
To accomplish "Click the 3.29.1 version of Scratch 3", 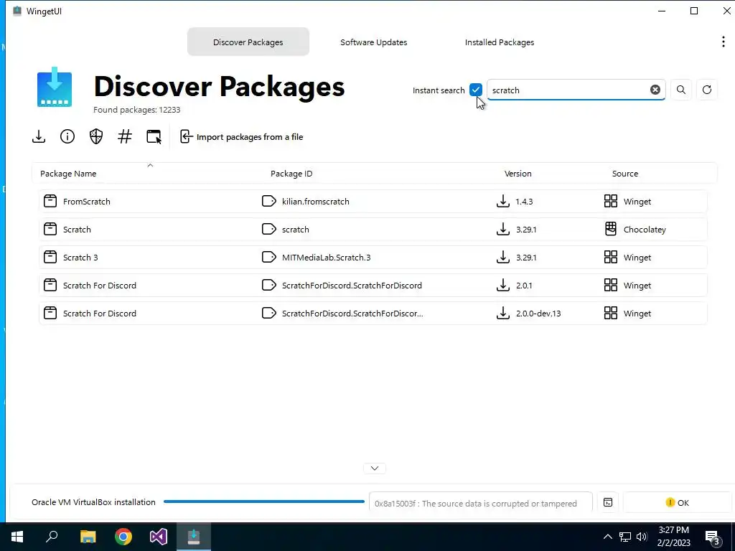I will 526,258.
